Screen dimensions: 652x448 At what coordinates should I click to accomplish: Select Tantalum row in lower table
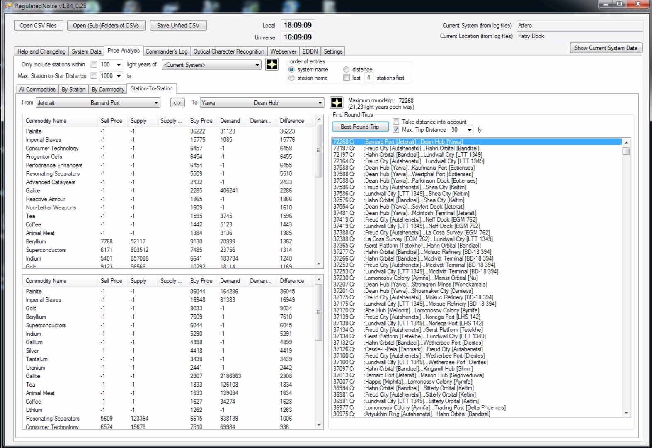[x=169, y=359]
